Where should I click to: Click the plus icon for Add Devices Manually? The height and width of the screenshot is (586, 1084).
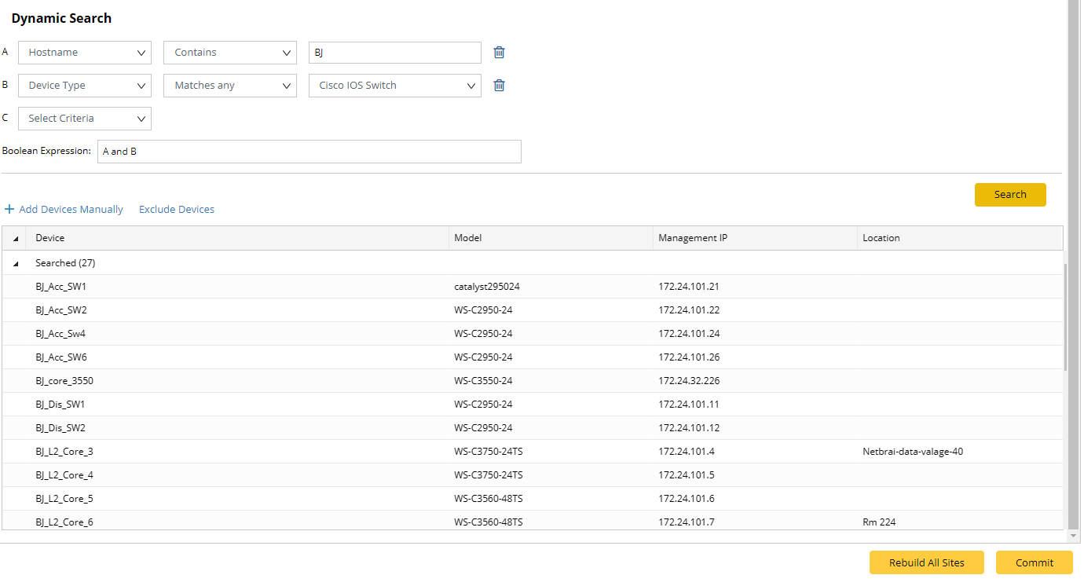(9, 210)
